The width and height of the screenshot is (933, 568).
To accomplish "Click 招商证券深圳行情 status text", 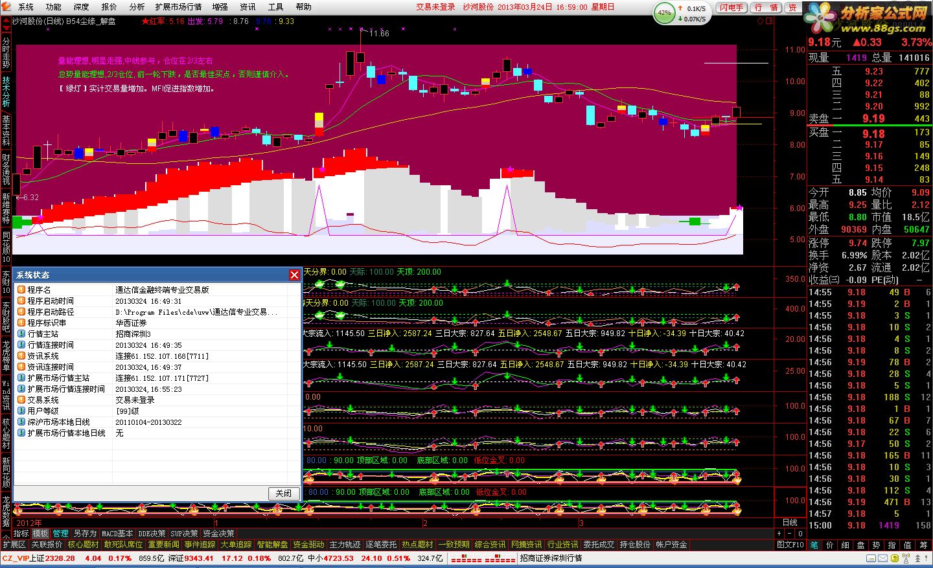I will (551, 558).
